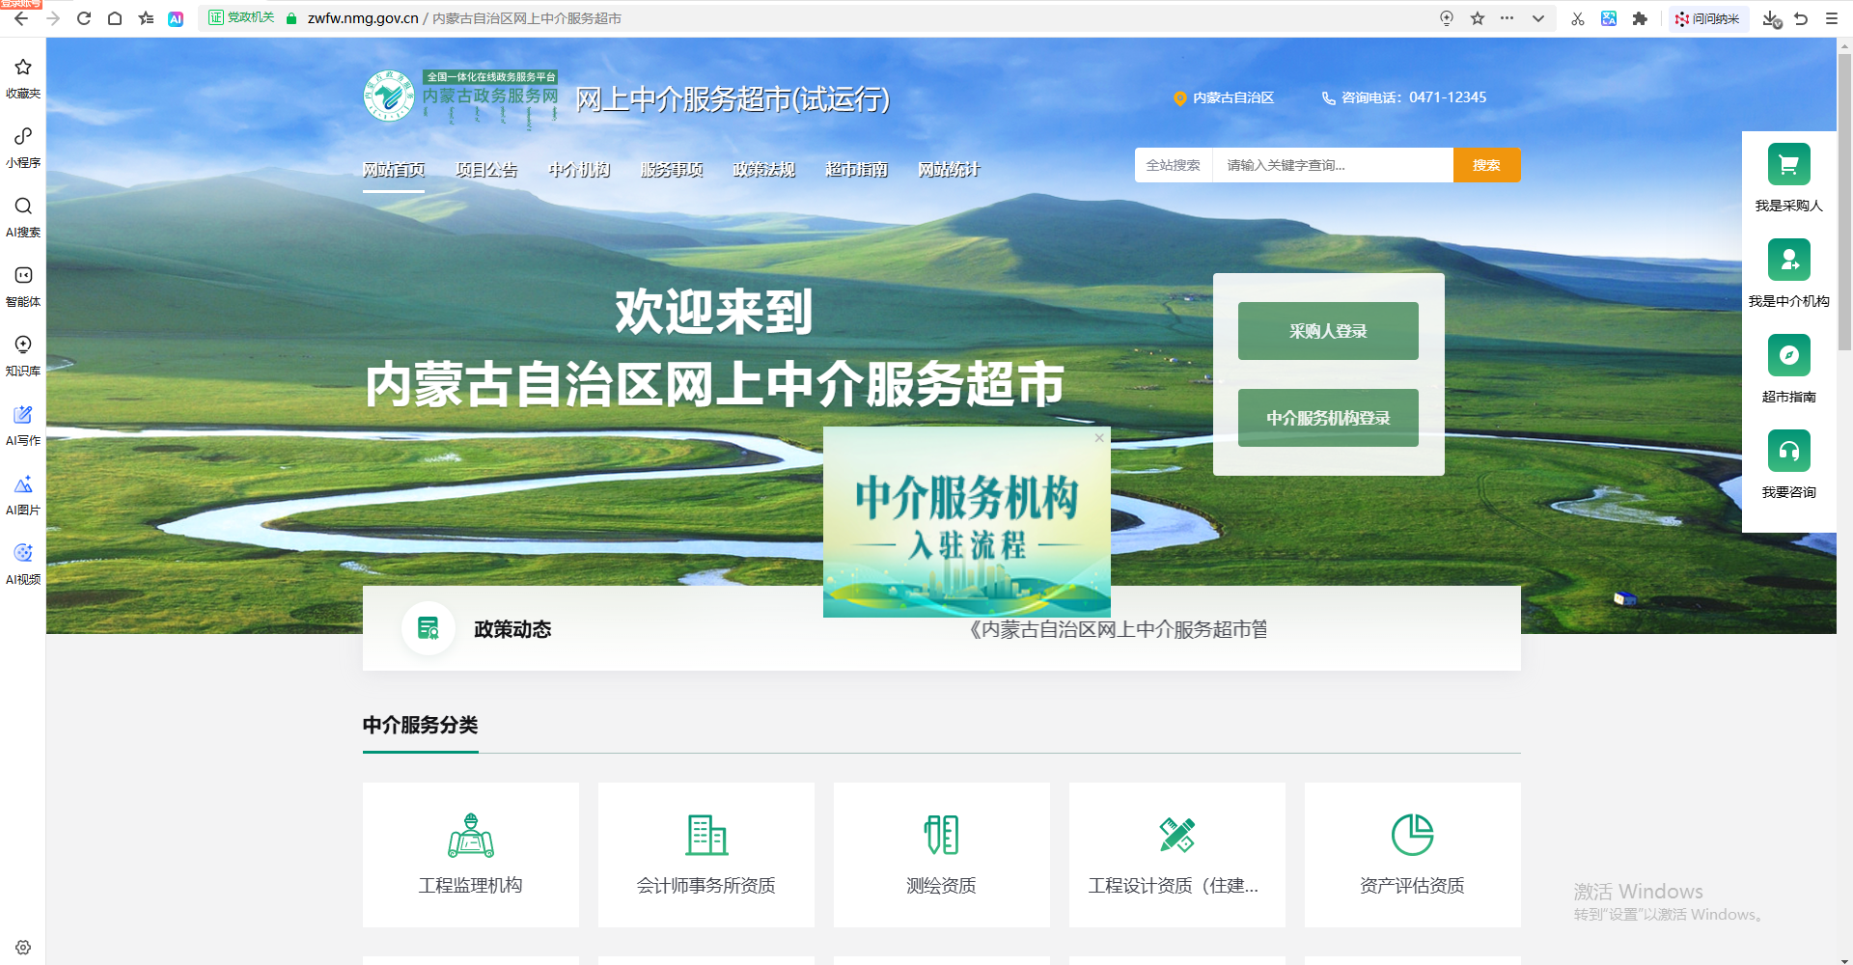
Task: Click the 超市指南 compass icon
Action: pyautogui.click(x=1788, y=355)
